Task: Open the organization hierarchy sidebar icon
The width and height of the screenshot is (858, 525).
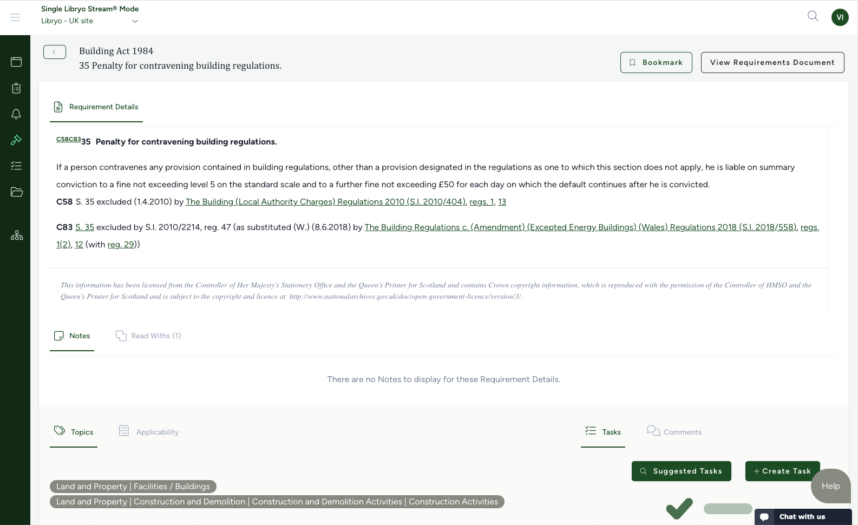Action: (x=16, y=235)
